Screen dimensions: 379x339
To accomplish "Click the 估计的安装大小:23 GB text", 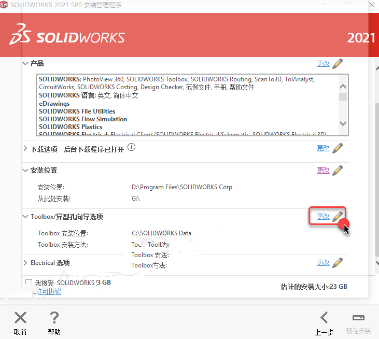I will click(x=314, y=287).
